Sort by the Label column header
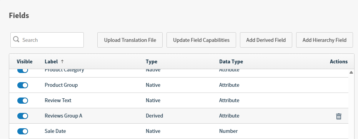Screen dimensions: 358x139 (x=51, y=61)
